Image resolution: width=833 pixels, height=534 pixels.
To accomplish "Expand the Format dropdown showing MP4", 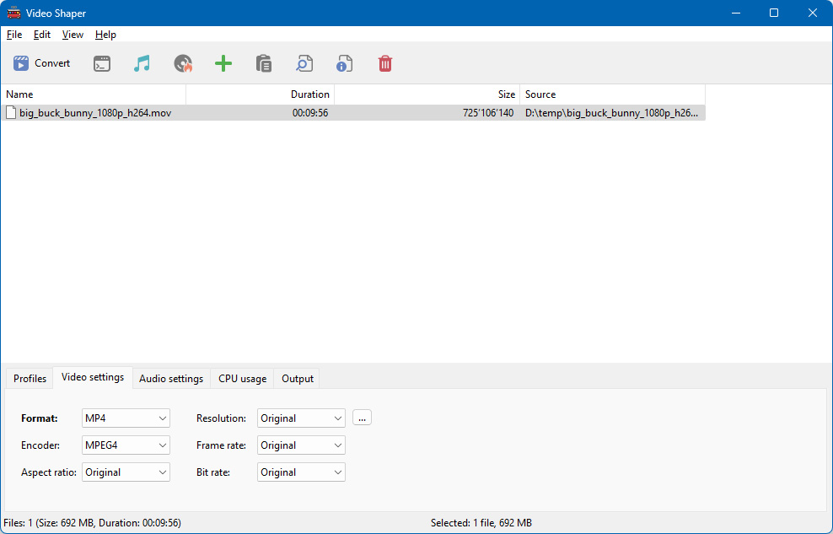I will (x=126, y=418).
